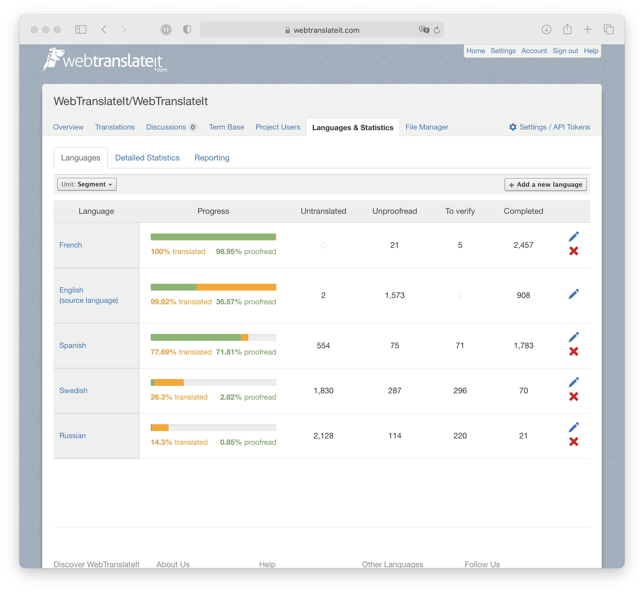The width and height of the screenshot is (644, 592).
Task: Open the Translations tab
Action: coord(115,127)
